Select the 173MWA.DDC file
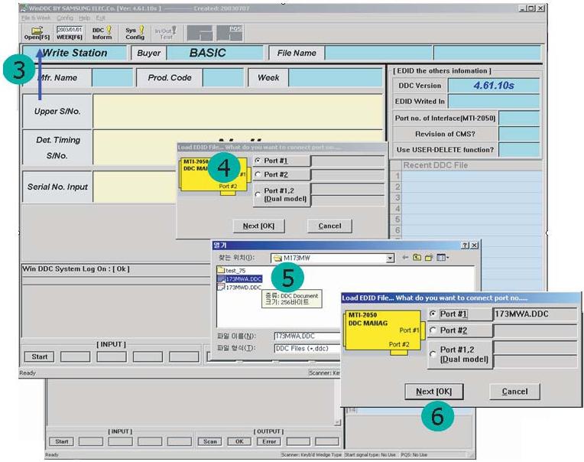Screen dimensions: 584x462 click(239, 278)
